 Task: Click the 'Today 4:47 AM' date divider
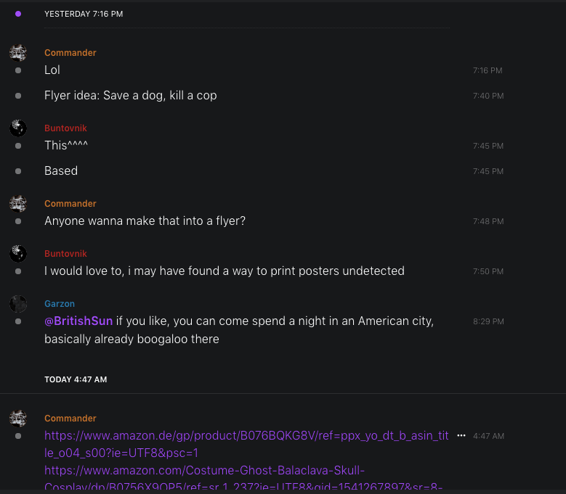pos(76,379)
